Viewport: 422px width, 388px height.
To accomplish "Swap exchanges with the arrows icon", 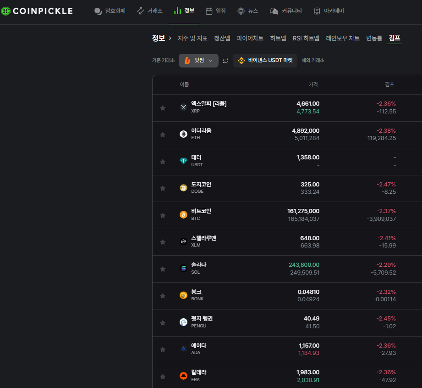I will coord(225,61).
